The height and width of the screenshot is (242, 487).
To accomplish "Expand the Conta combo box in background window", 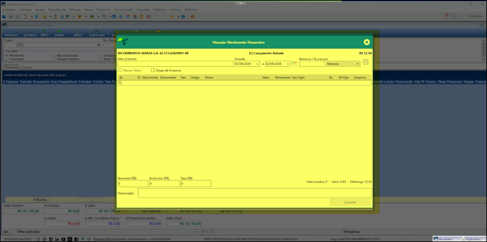I will 99,45.
